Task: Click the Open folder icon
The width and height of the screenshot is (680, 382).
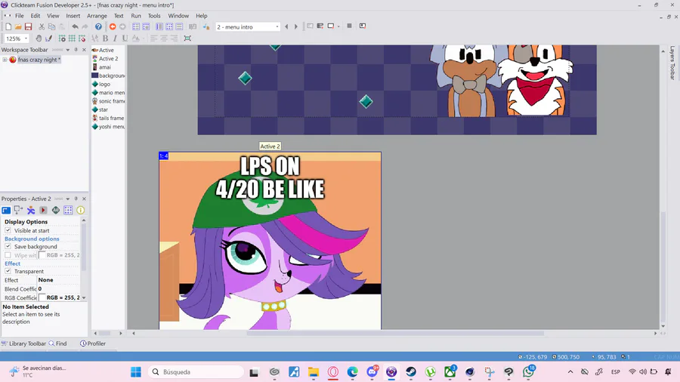Action: (18, 27)
